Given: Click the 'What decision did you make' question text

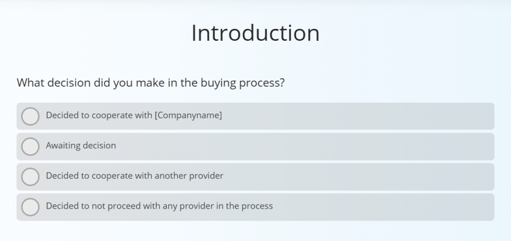Looking at the screenshot, I should (150, 82).
